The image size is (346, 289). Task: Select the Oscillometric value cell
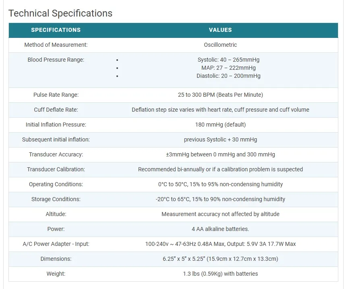point(220,45)
